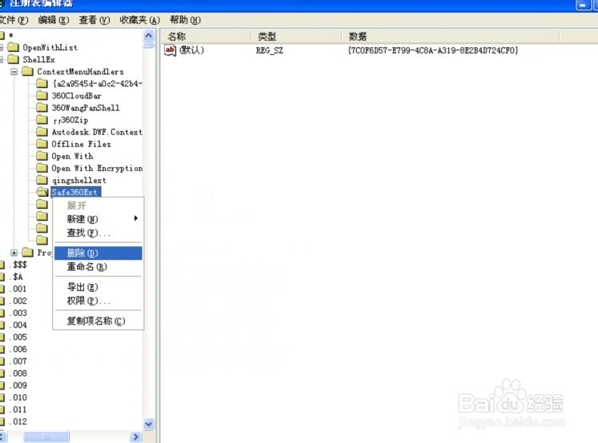Click the open Safe360Ext folder icon
Viewport: 598px width, 443px height.
(x=42, y=192)
